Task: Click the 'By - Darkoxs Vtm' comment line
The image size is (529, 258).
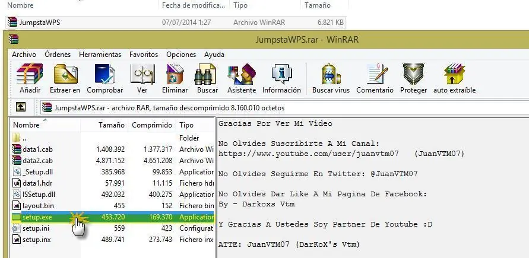Action: coord(256,204)
